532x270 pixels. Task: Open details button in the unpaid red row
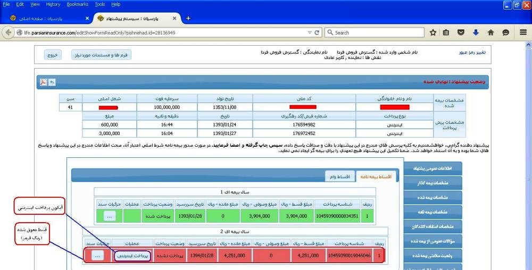pyautogui.click(x=97, y=256)
